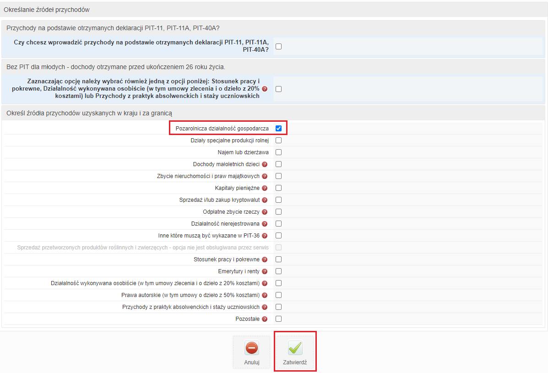Click the Anuluj button label
Viewport: 548px width, 373px height.
click(252, 362)
